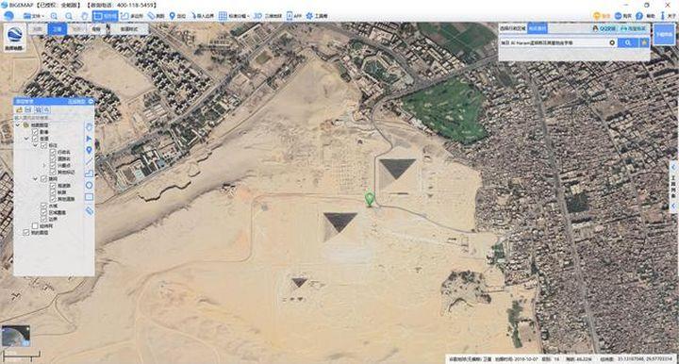The height and width of the screenshot is (364, 679).
Task: Toggle the 水域 water layer checkbox
Action: [43, 206]
